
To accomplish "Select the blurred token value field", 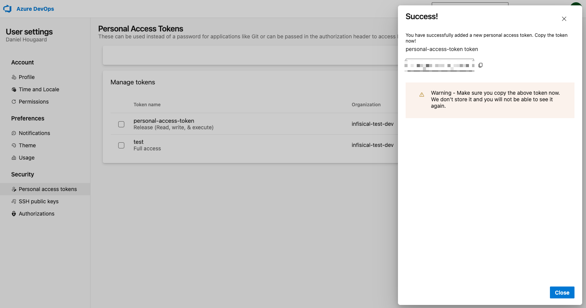I will [x=440, y=66].
